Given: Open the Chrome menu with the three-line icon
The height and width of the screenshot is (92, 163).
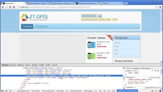Looking at the screenshot, I should click(x=160, y=7).
